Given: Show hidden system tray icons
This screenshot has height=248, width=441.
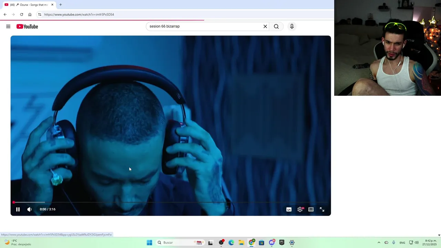Looking at the screenshot, I should click(379, 242).
